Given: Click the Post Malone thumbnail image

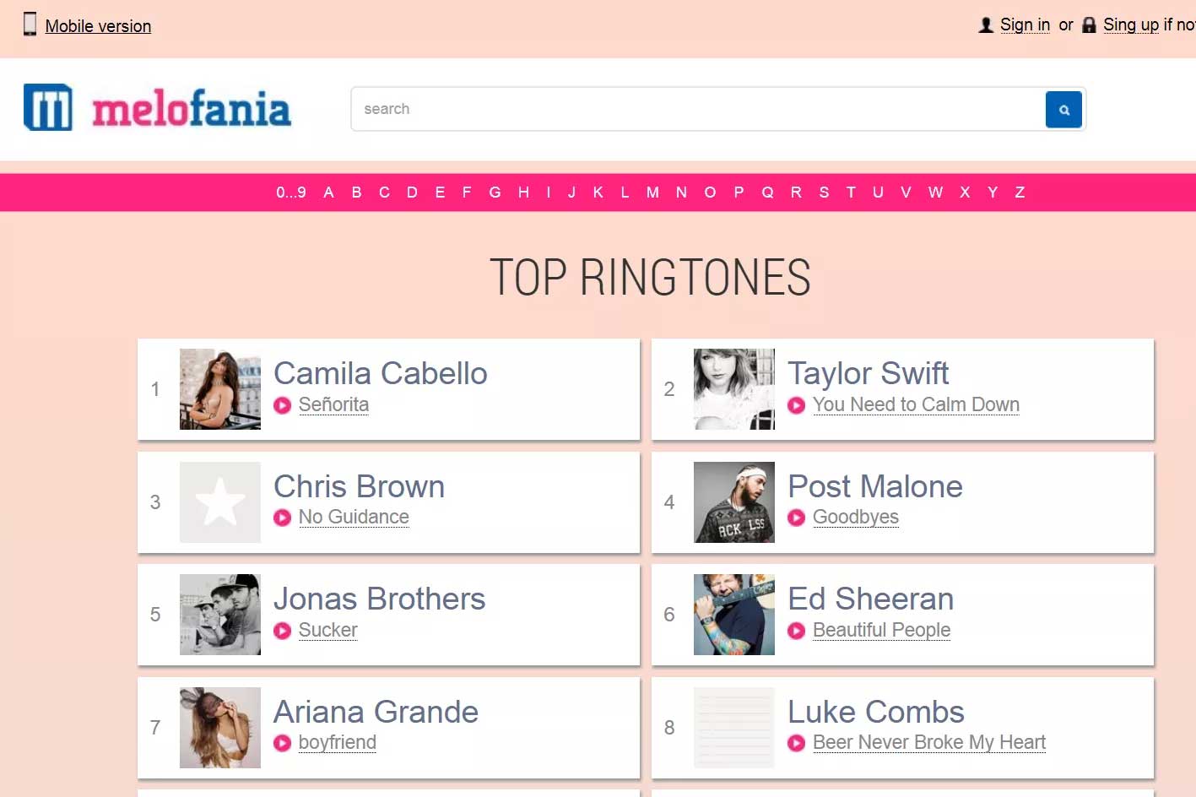Looking at the screenshot, I should click(x=733, y=502).
